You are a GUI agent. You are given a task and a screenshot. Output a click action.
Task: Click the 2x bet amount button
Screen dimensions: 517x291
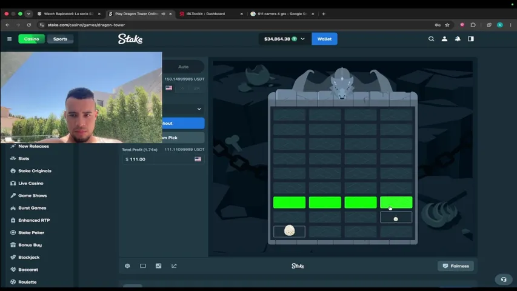[197, 88]
